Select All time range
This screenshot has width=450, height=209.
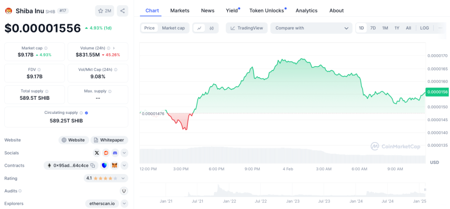click(409, 28)
